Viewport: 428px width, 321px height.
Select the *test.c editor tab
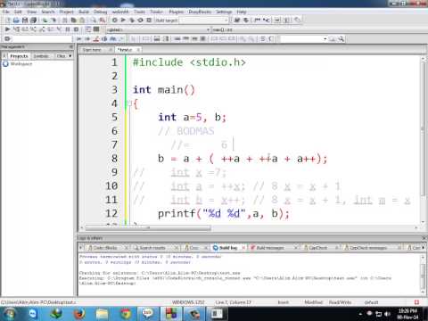tap(125, 50)
